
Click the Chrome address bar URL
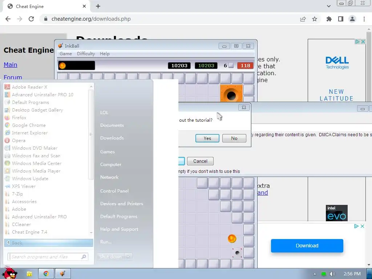91,19
